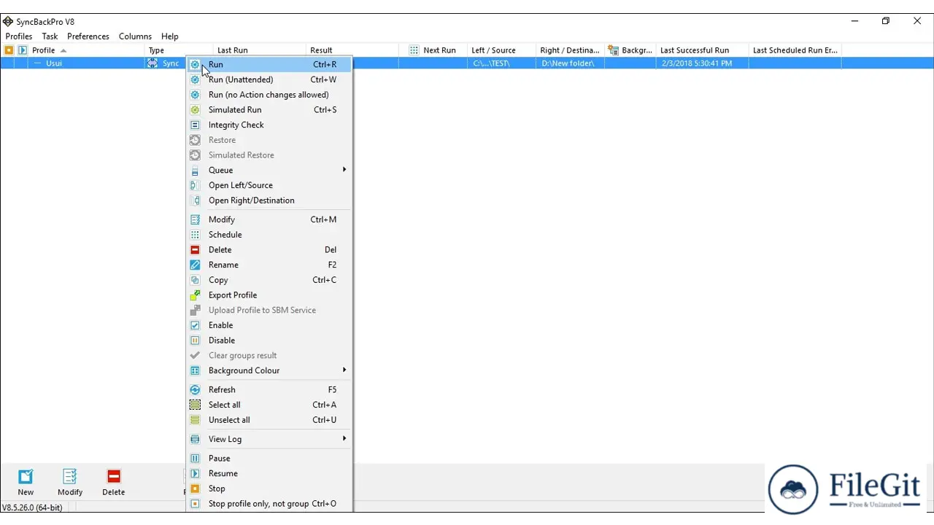934x525 pixels.
Task: Select the Usui profile row name
Action: [54, 63]
